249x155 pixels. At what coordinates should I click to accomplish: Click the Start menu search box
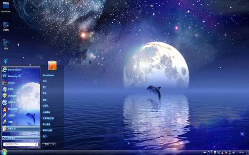[x=21, y=144]
